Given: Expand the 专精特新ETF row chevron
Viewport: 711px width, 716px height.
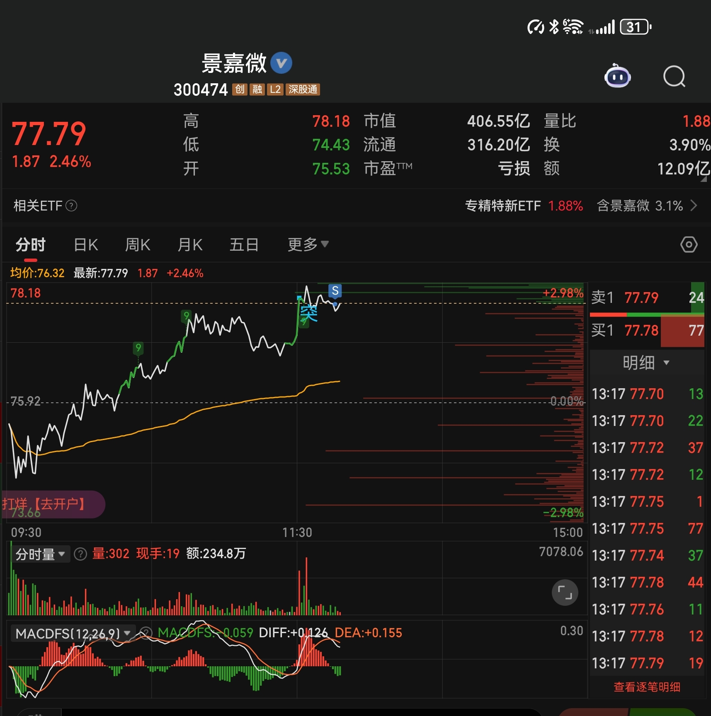Looking at the screenshot, I should click(694, 206).
